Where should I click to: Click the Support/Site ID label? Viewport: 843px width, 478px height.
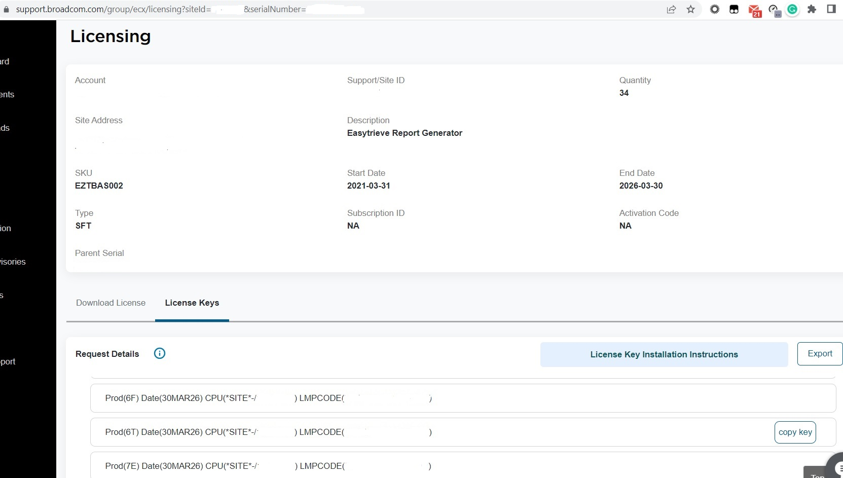tap(376, 80)
